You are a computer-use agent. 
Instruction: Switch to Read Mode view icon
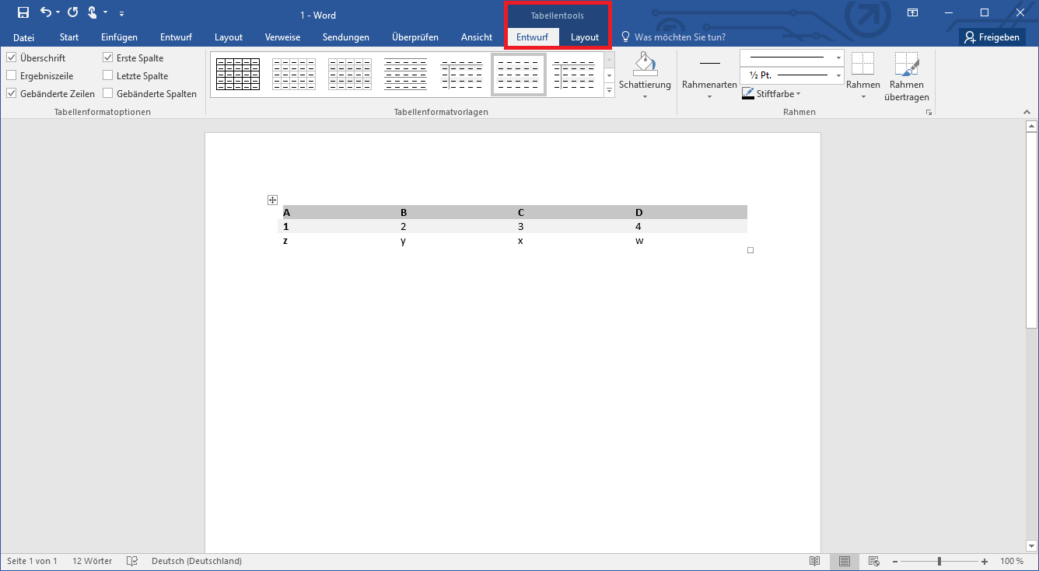click(814, 561)
